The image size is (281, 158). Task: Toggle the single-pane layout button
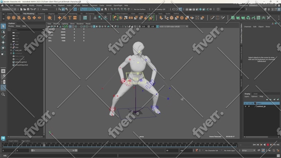click(3, 71)
